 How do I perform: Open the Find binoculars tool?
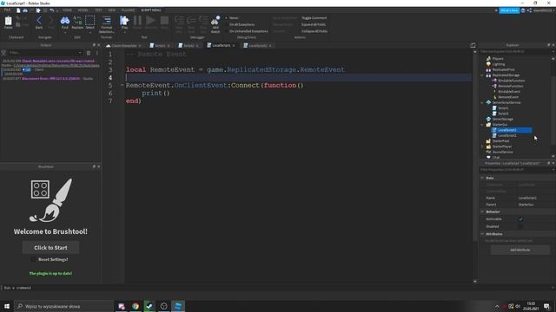click(65, 21)
